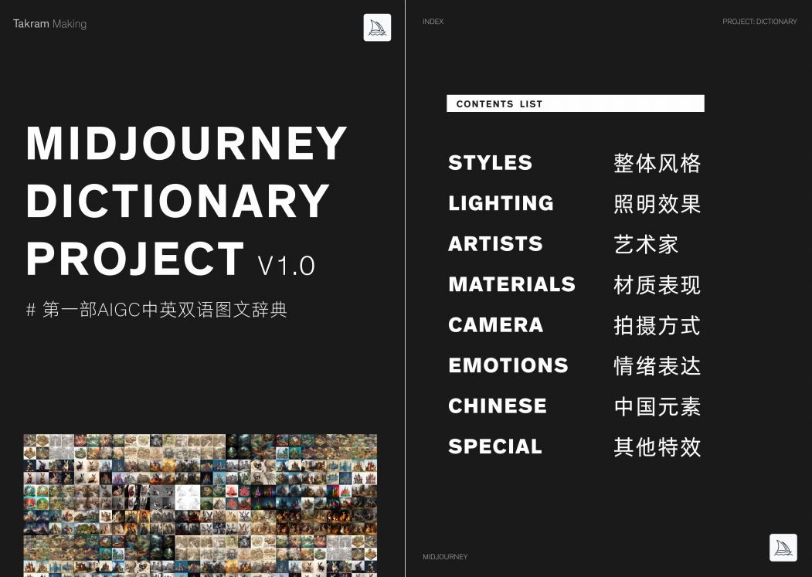Image resolution: width=812 pixels, height=577 pixels.
Task: Click the Chinese label '拍摄方式'
Action: coord(657,326)
